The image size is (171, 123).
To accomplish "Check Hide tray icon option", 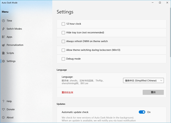I will tap(63, 33).
